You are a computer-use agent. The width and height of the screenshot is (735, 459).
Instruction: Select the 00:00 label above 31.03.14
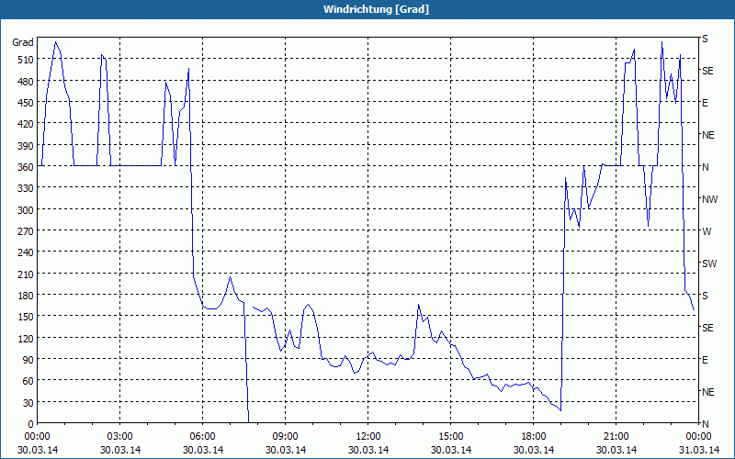(x=698, y=437)
